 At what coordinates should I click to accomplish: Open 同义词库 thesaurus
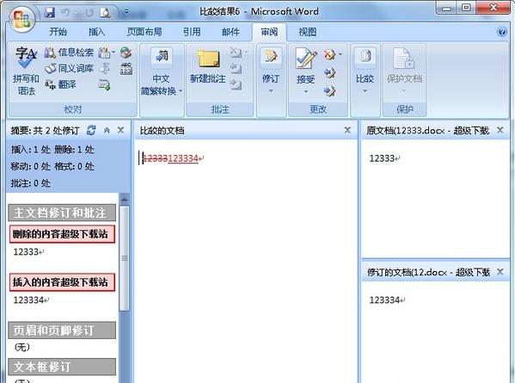[69, 68]
